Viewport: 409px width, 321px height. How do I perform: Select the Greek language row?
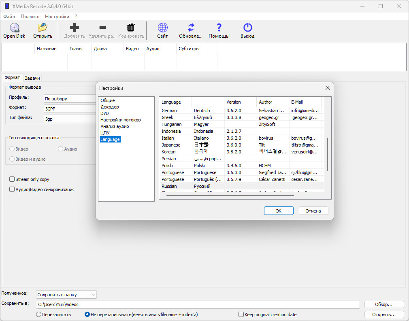tap(241, 117)
